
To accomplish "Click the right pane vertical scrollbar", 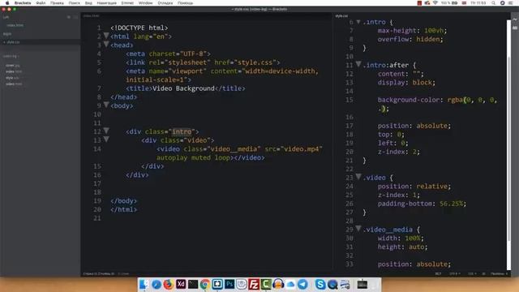I will [508, 145].
